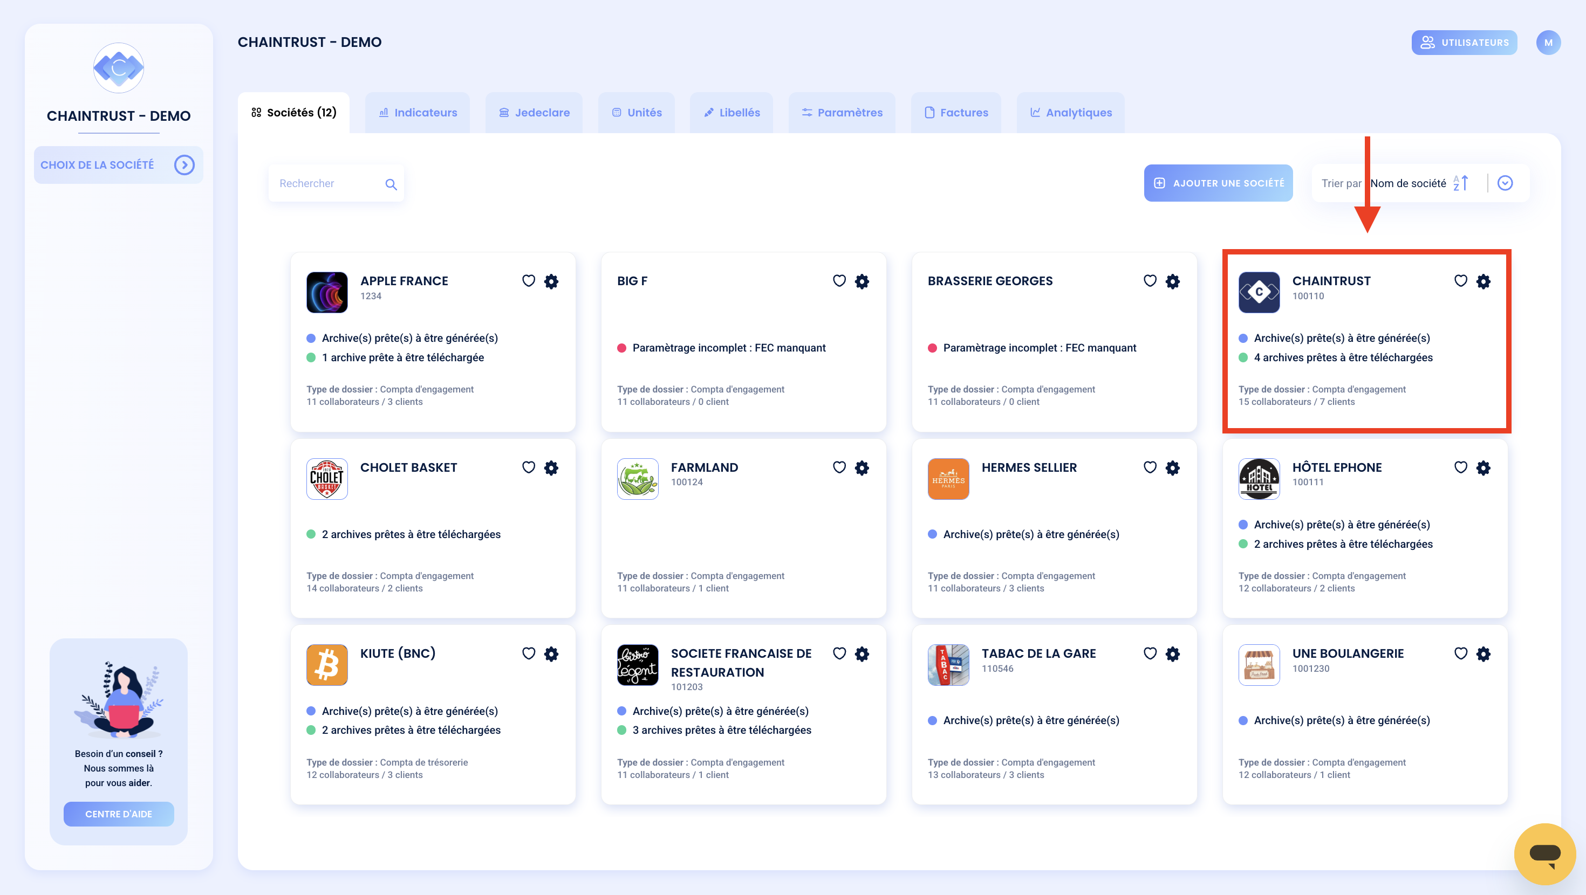Favorite BIG F with the heart
1586x895 pixels.
[839, 281]
